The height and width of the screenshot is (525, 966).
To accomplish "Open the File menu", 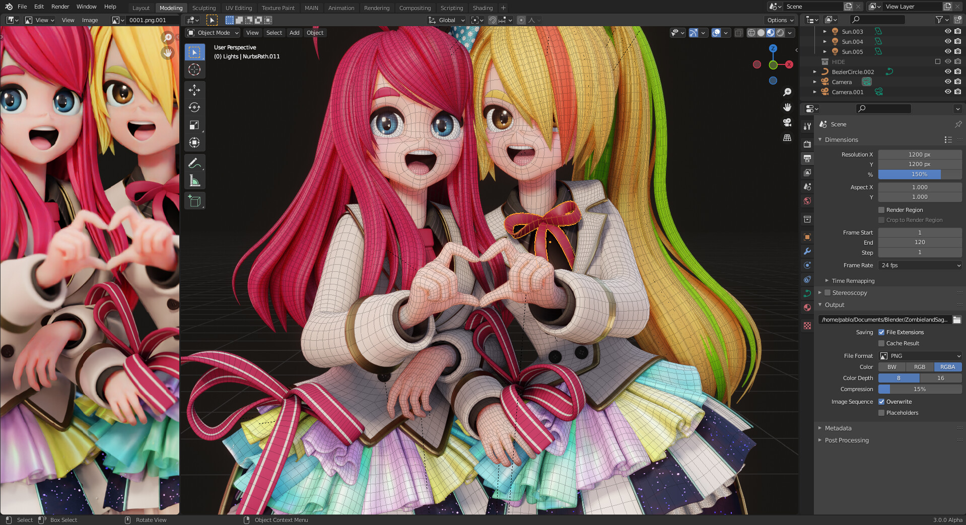I will tap(22, 7).
